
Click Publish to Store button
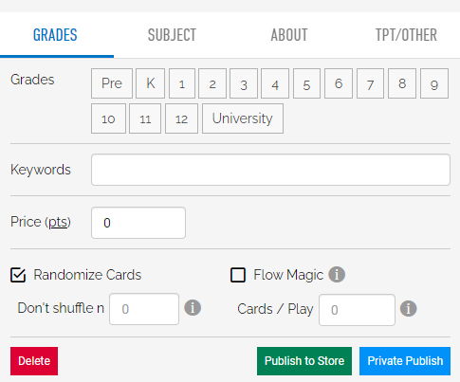pos(304,361)
